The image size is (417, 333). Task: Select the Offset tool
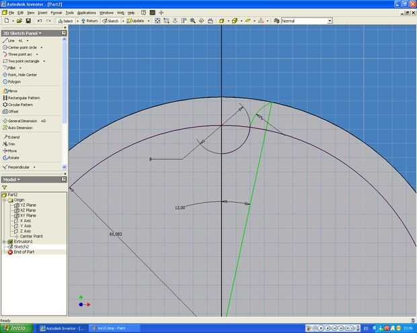click(10, 111)
